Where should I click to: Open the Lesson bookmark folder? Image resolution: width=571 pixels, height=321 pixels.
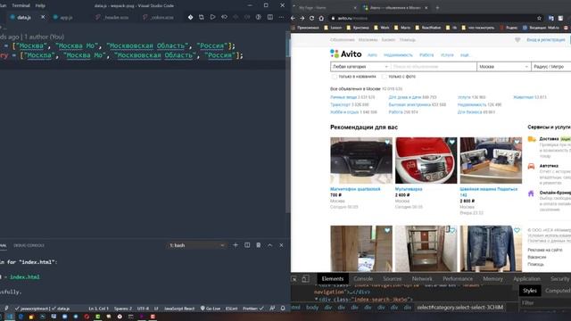tap(333, 28)
